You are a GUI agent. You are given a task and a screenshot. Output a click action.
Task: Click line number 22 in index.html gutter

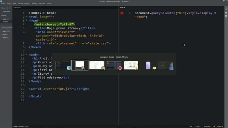(x=22, y=100)
